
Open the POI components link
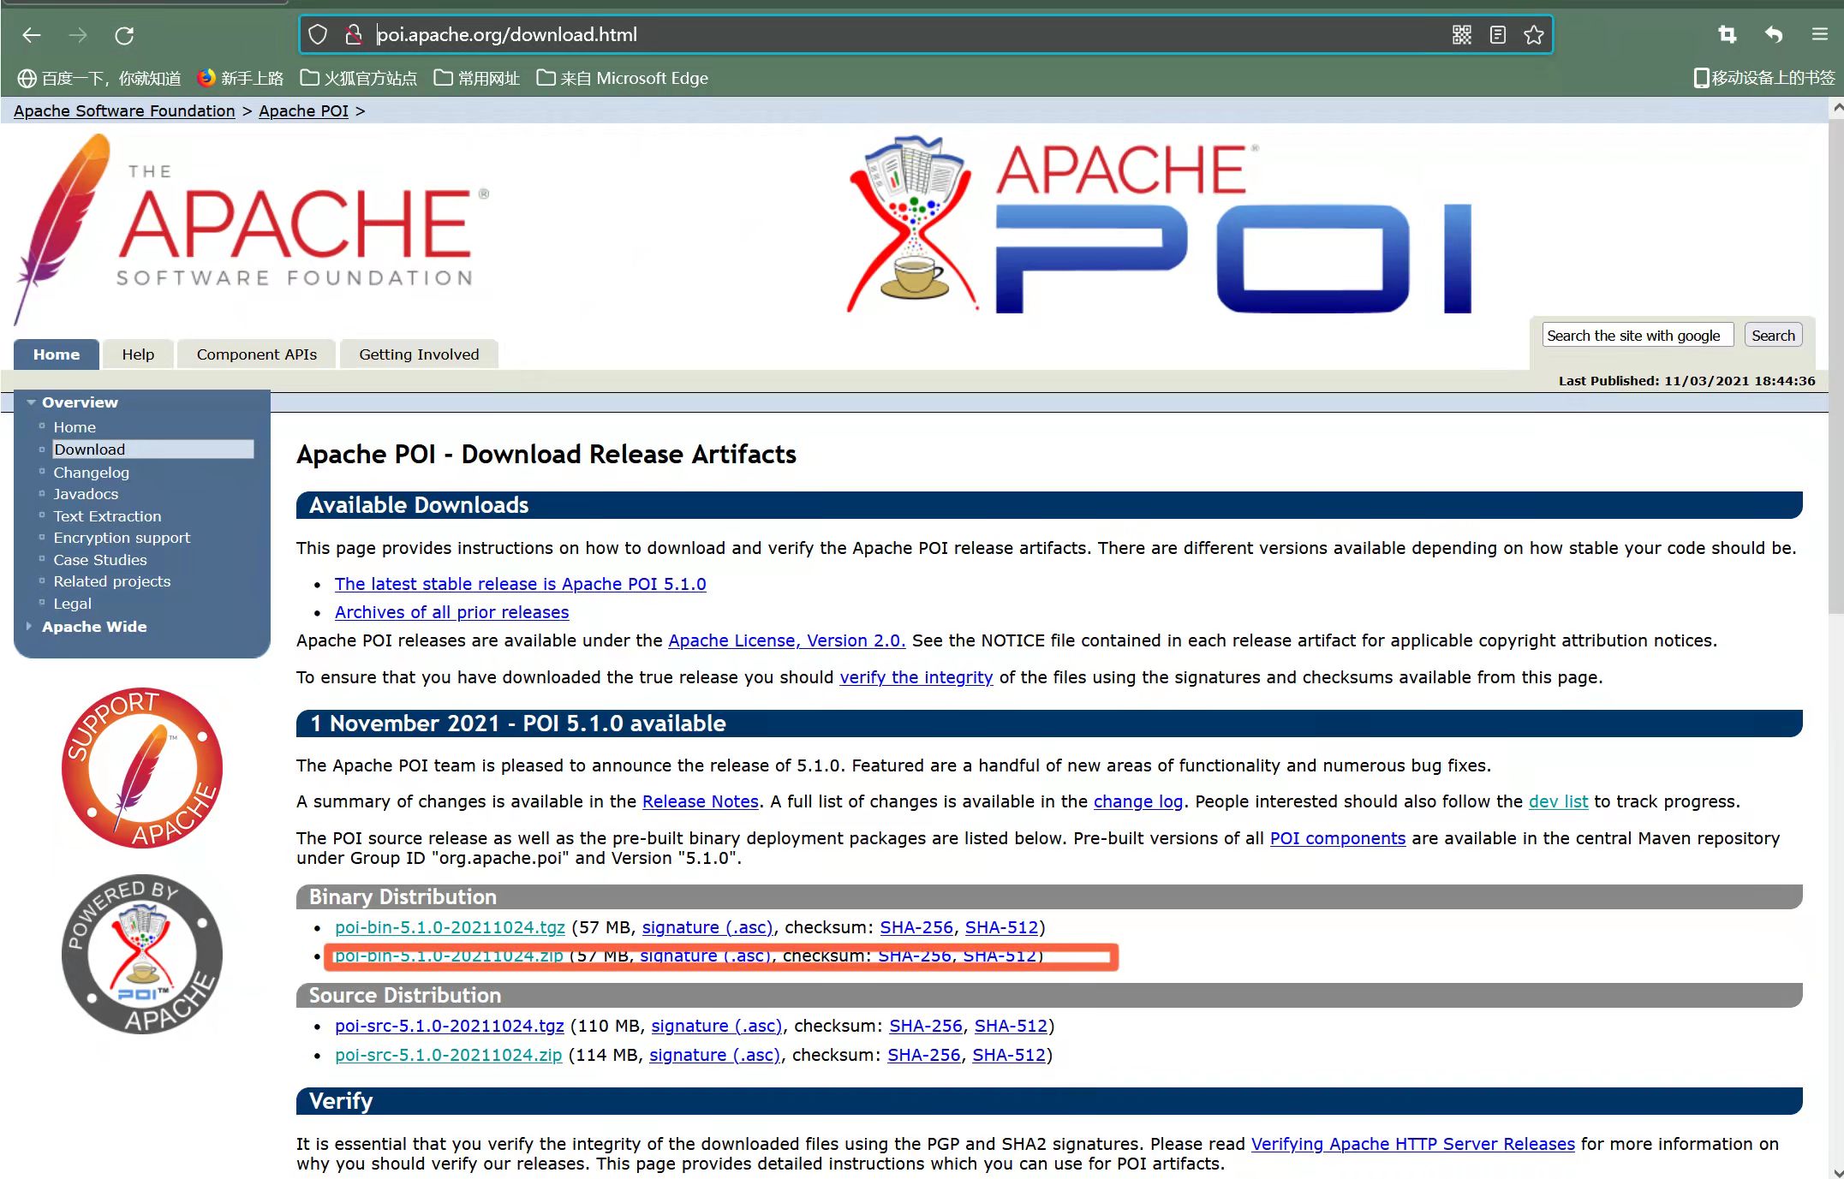(x=1337, y=838)
